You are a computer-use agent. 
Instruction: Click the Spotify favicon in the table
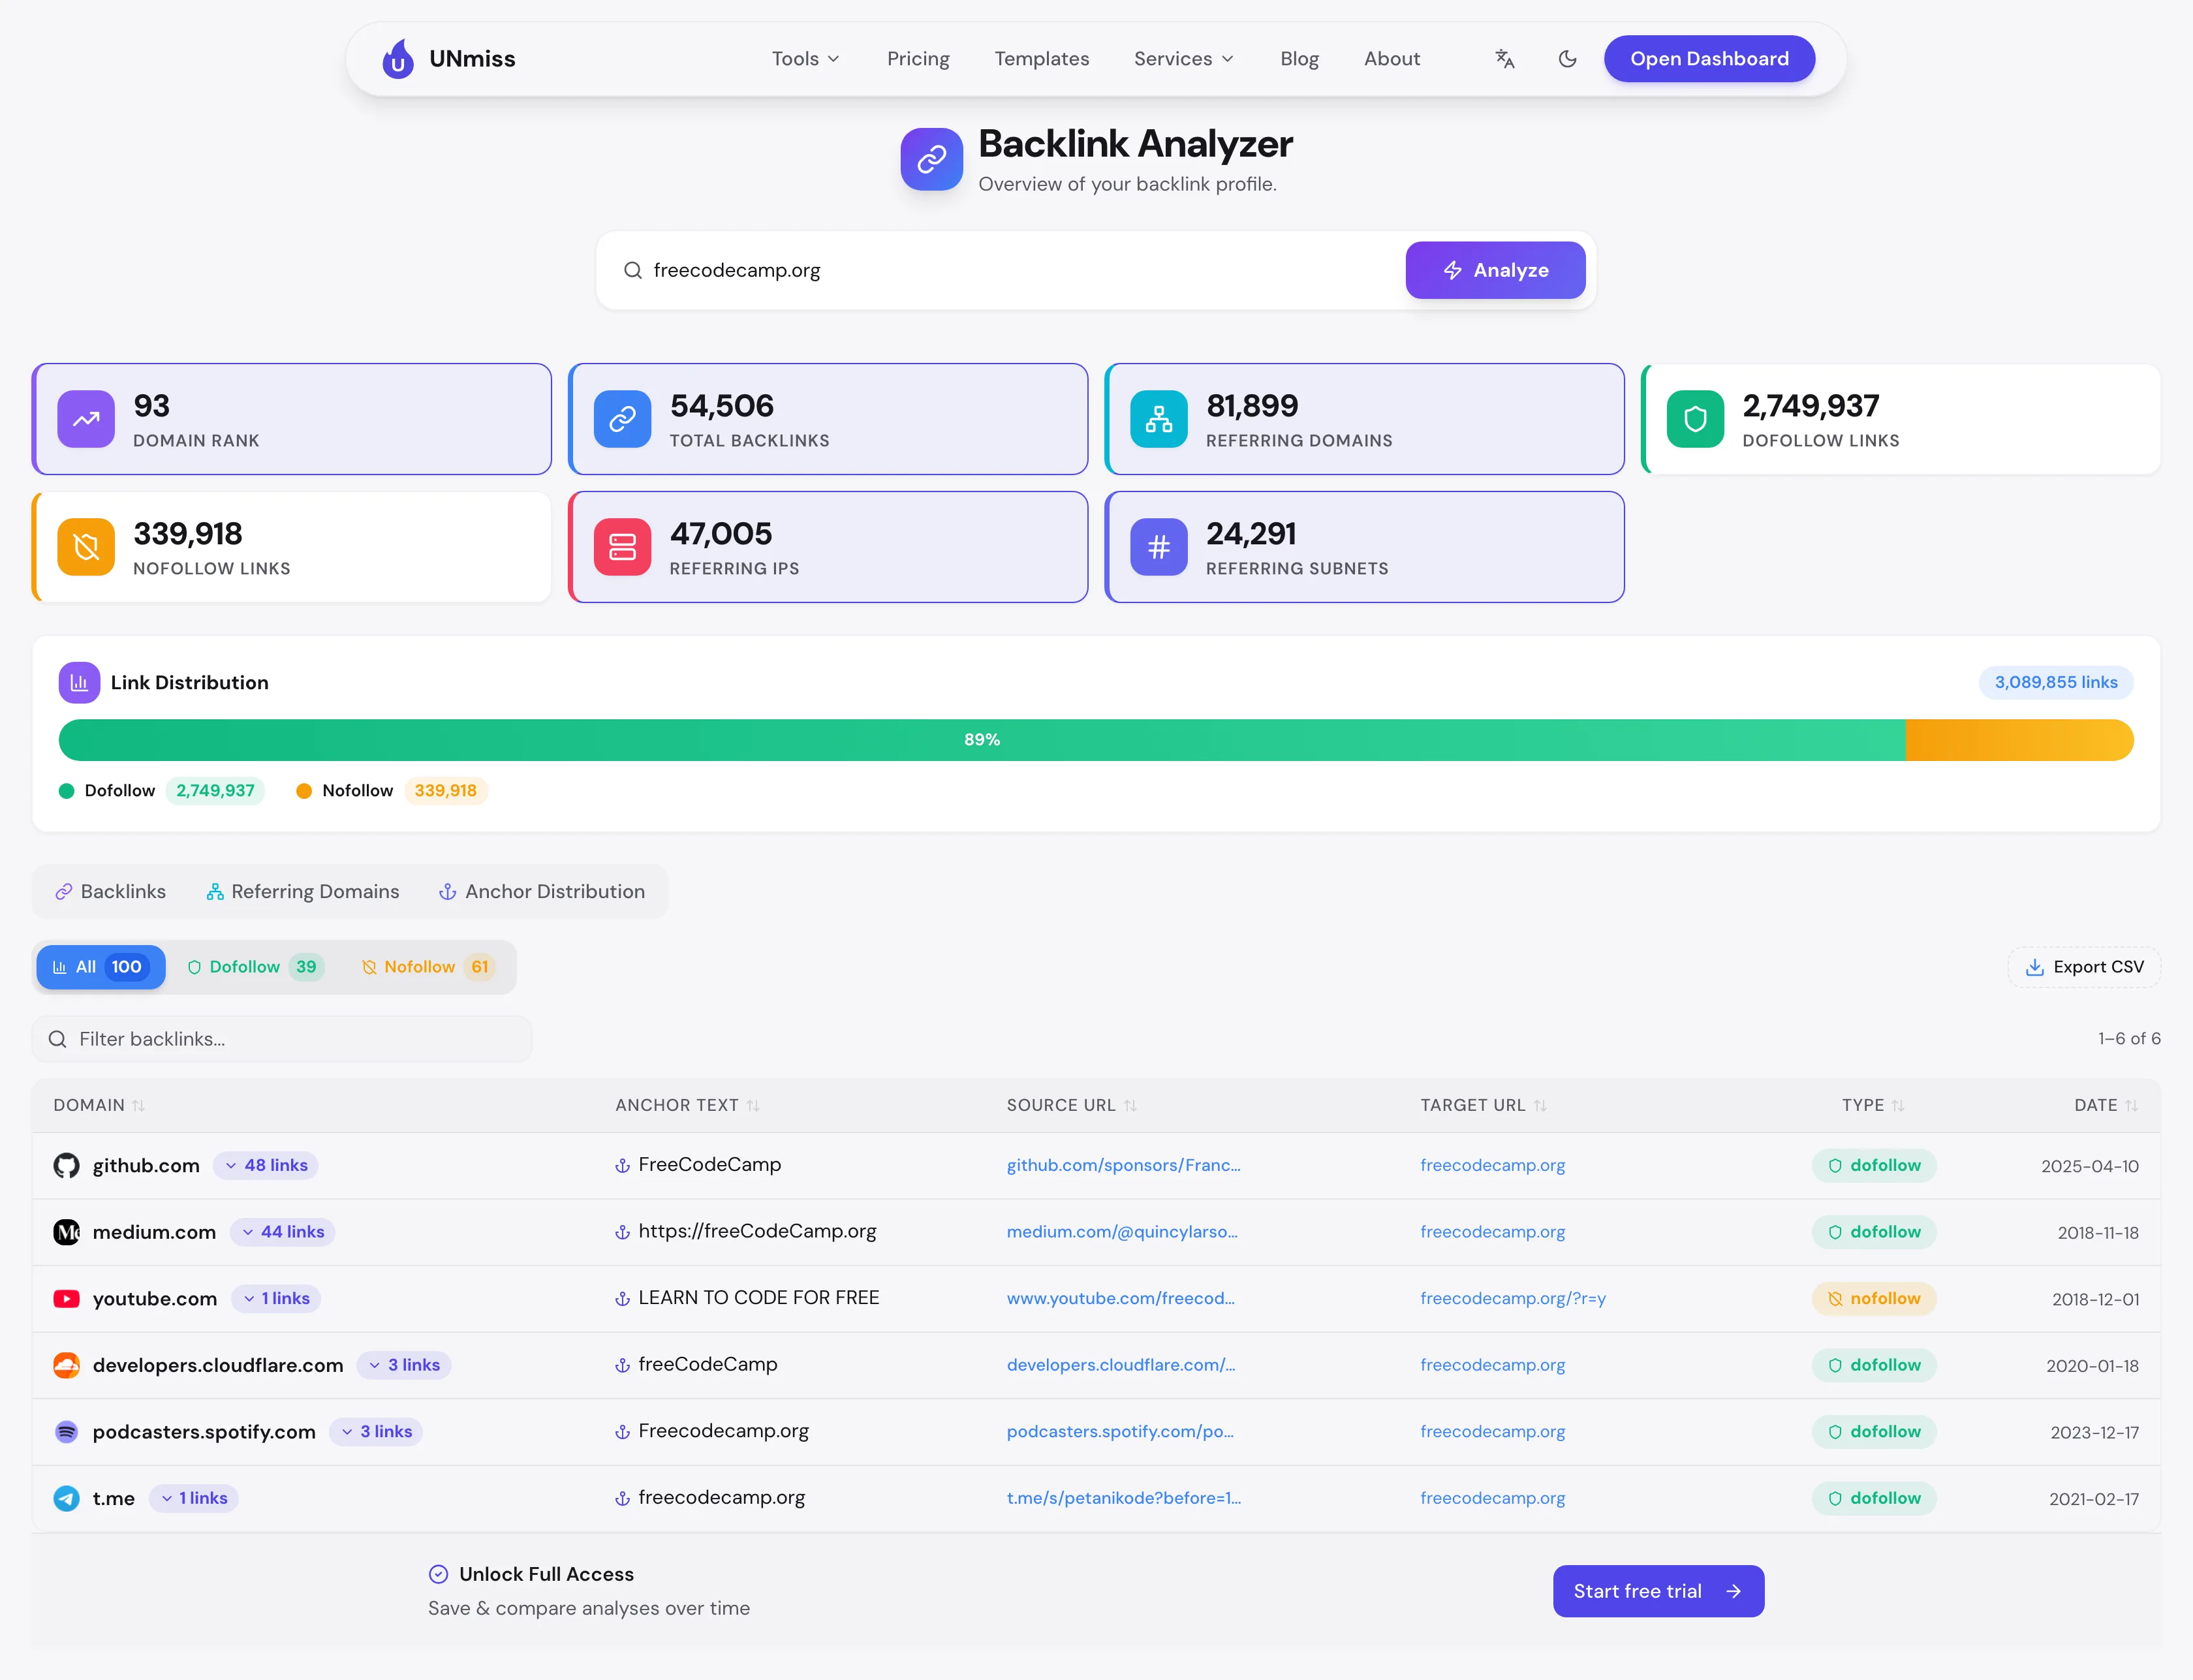pos(66,1432)
